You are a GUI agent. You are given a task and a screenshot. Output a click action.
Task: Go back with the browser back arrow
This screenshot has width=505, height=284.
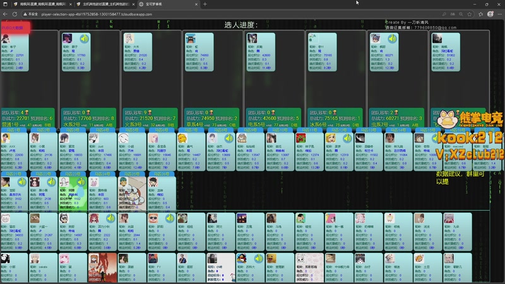tap(5, 14)
